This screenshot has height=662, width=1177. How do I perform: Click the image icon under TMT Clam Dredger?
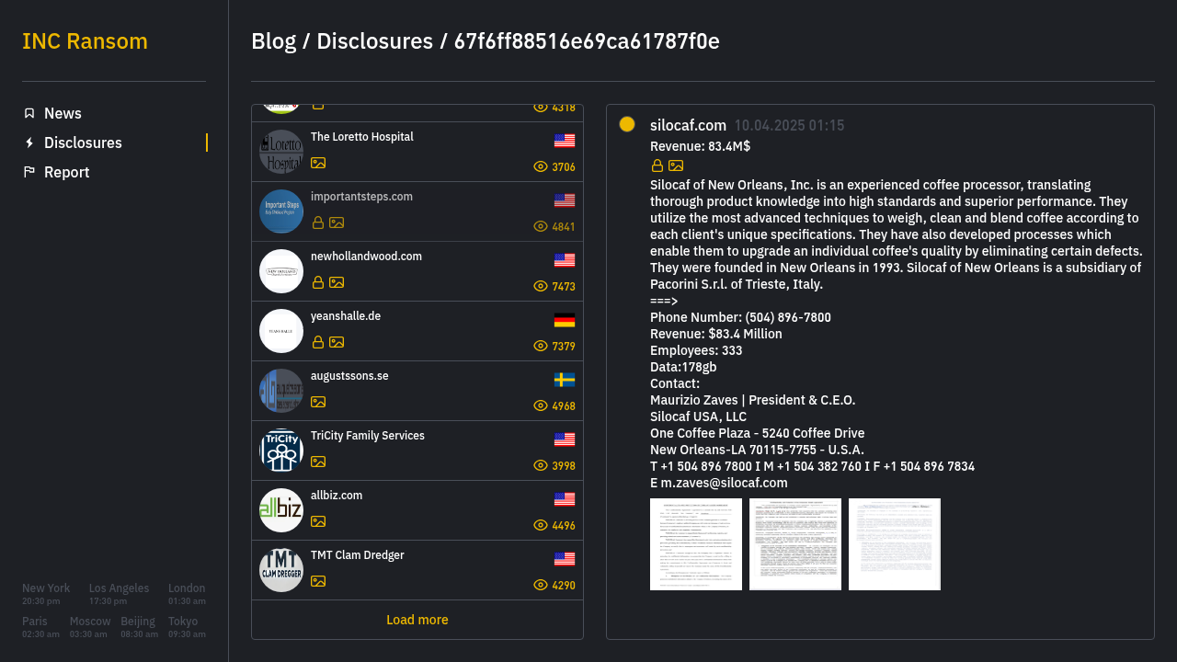click(318, 581)
